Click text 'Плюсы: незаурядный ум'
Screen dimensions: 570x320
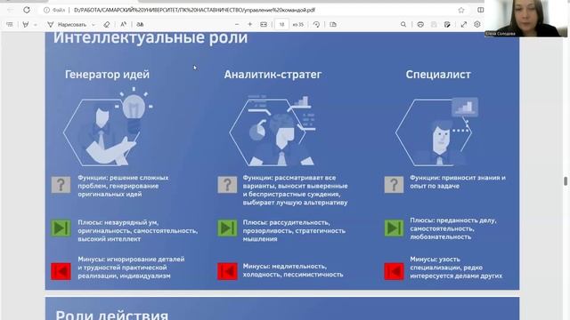pyautogui.click(x=138, y=231)
